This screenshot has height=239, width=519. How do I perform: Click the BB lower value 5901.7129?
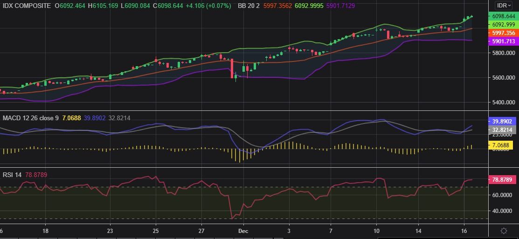tap(340, 6)
